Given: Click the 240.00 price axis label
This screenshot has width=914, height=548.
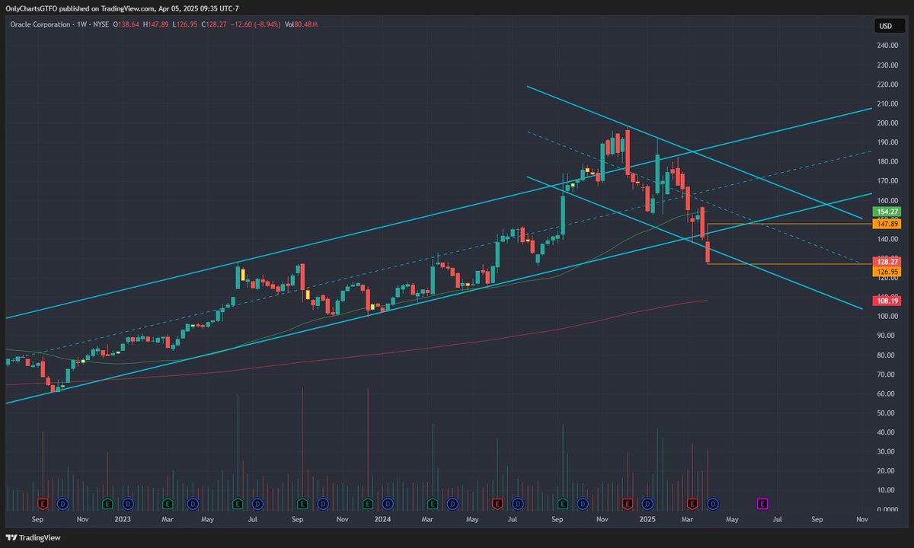Looking at the screenshot, I should click(888, 46).
